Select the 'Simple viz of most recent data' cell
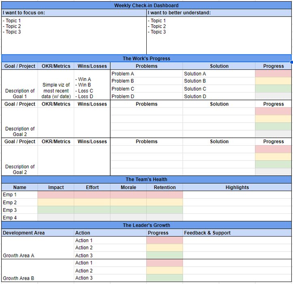Image resolution: width=293 pixels, height=284 pixels. [56, 90]
